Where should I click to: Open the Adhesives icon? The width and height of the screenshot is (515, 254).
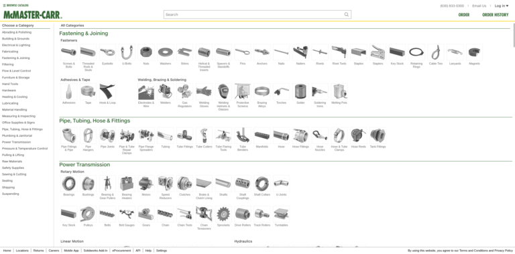(68, 92)
